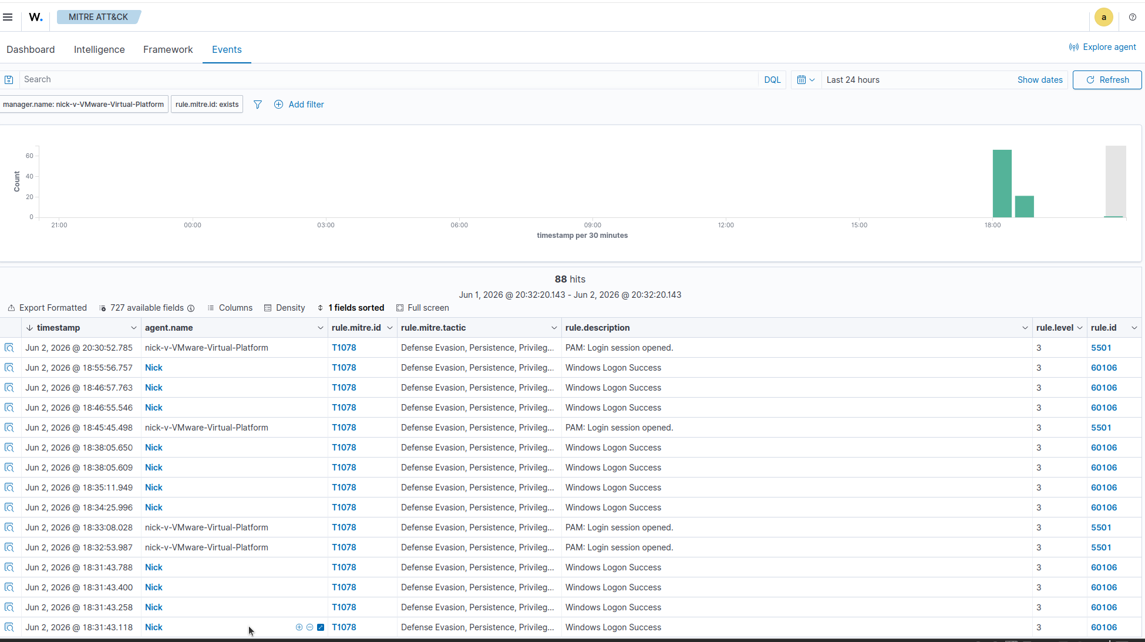Click Add filter button
Image resolution: width=1145 pixels, height=642 pixels.
[299, 105]
